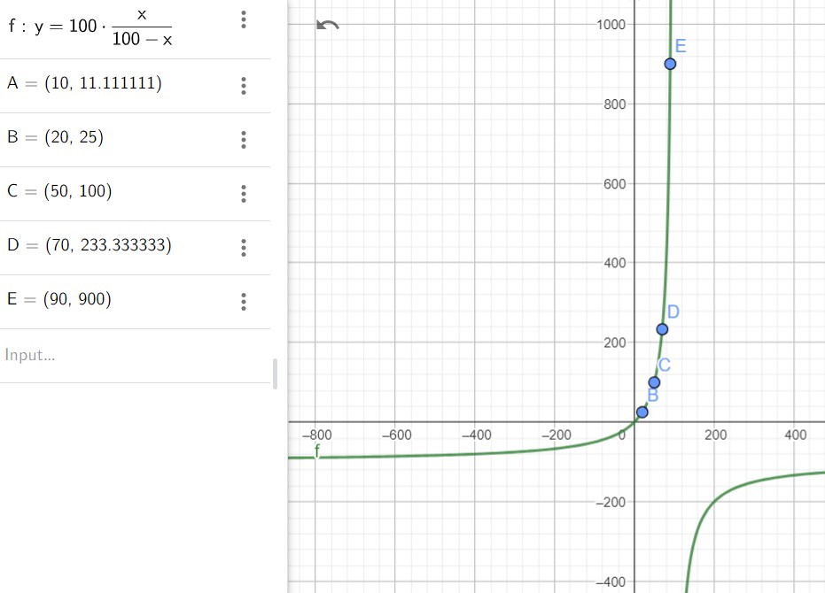Click the Input field in algebra panel
Image resolution: width=825 pixels, height=593 pixels.
pos(136,356)
